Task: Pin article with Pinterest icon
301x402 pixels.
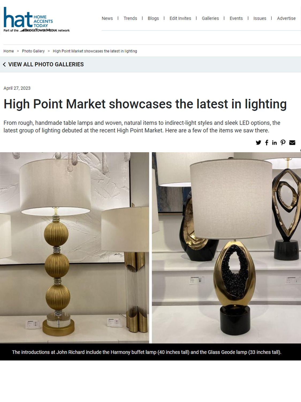Action: click(x=283, y=143)
